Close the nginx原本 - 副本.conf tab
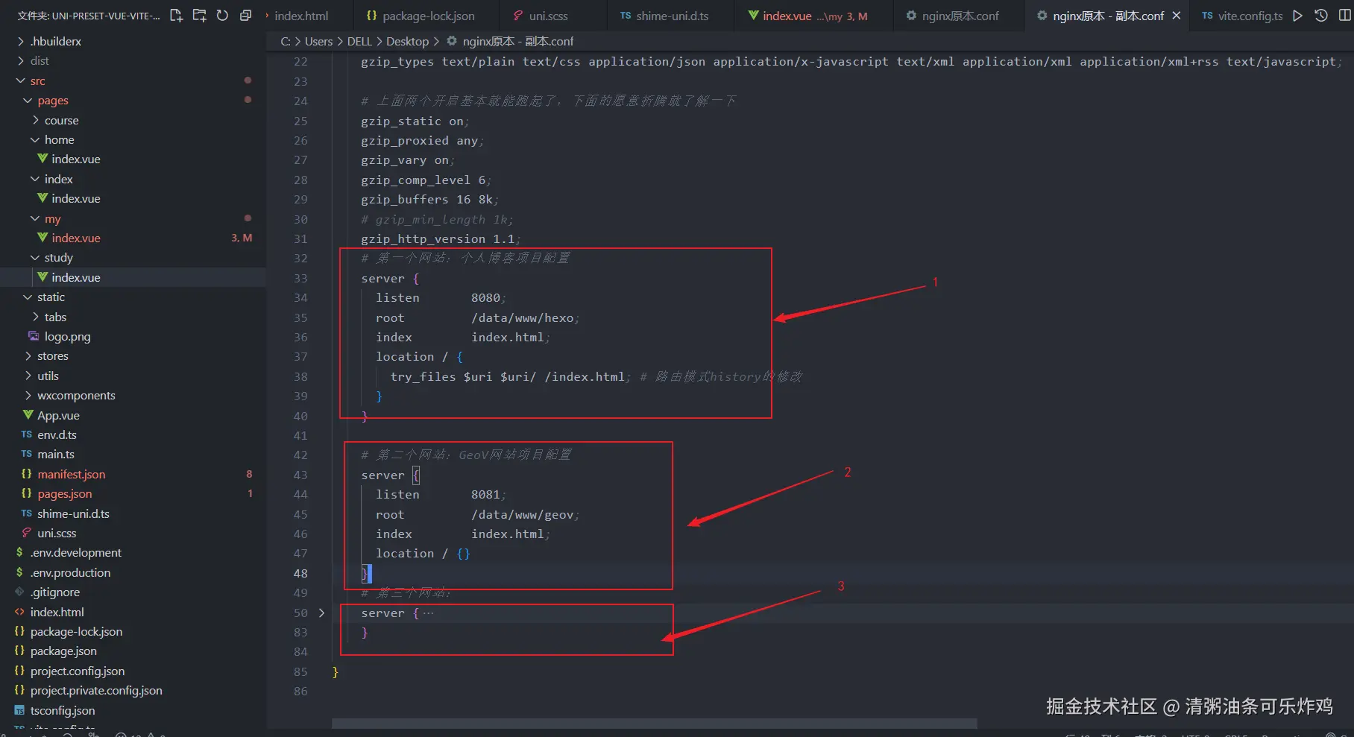The height and width of the screenshot is (737, 1354). coord(1177,16)
